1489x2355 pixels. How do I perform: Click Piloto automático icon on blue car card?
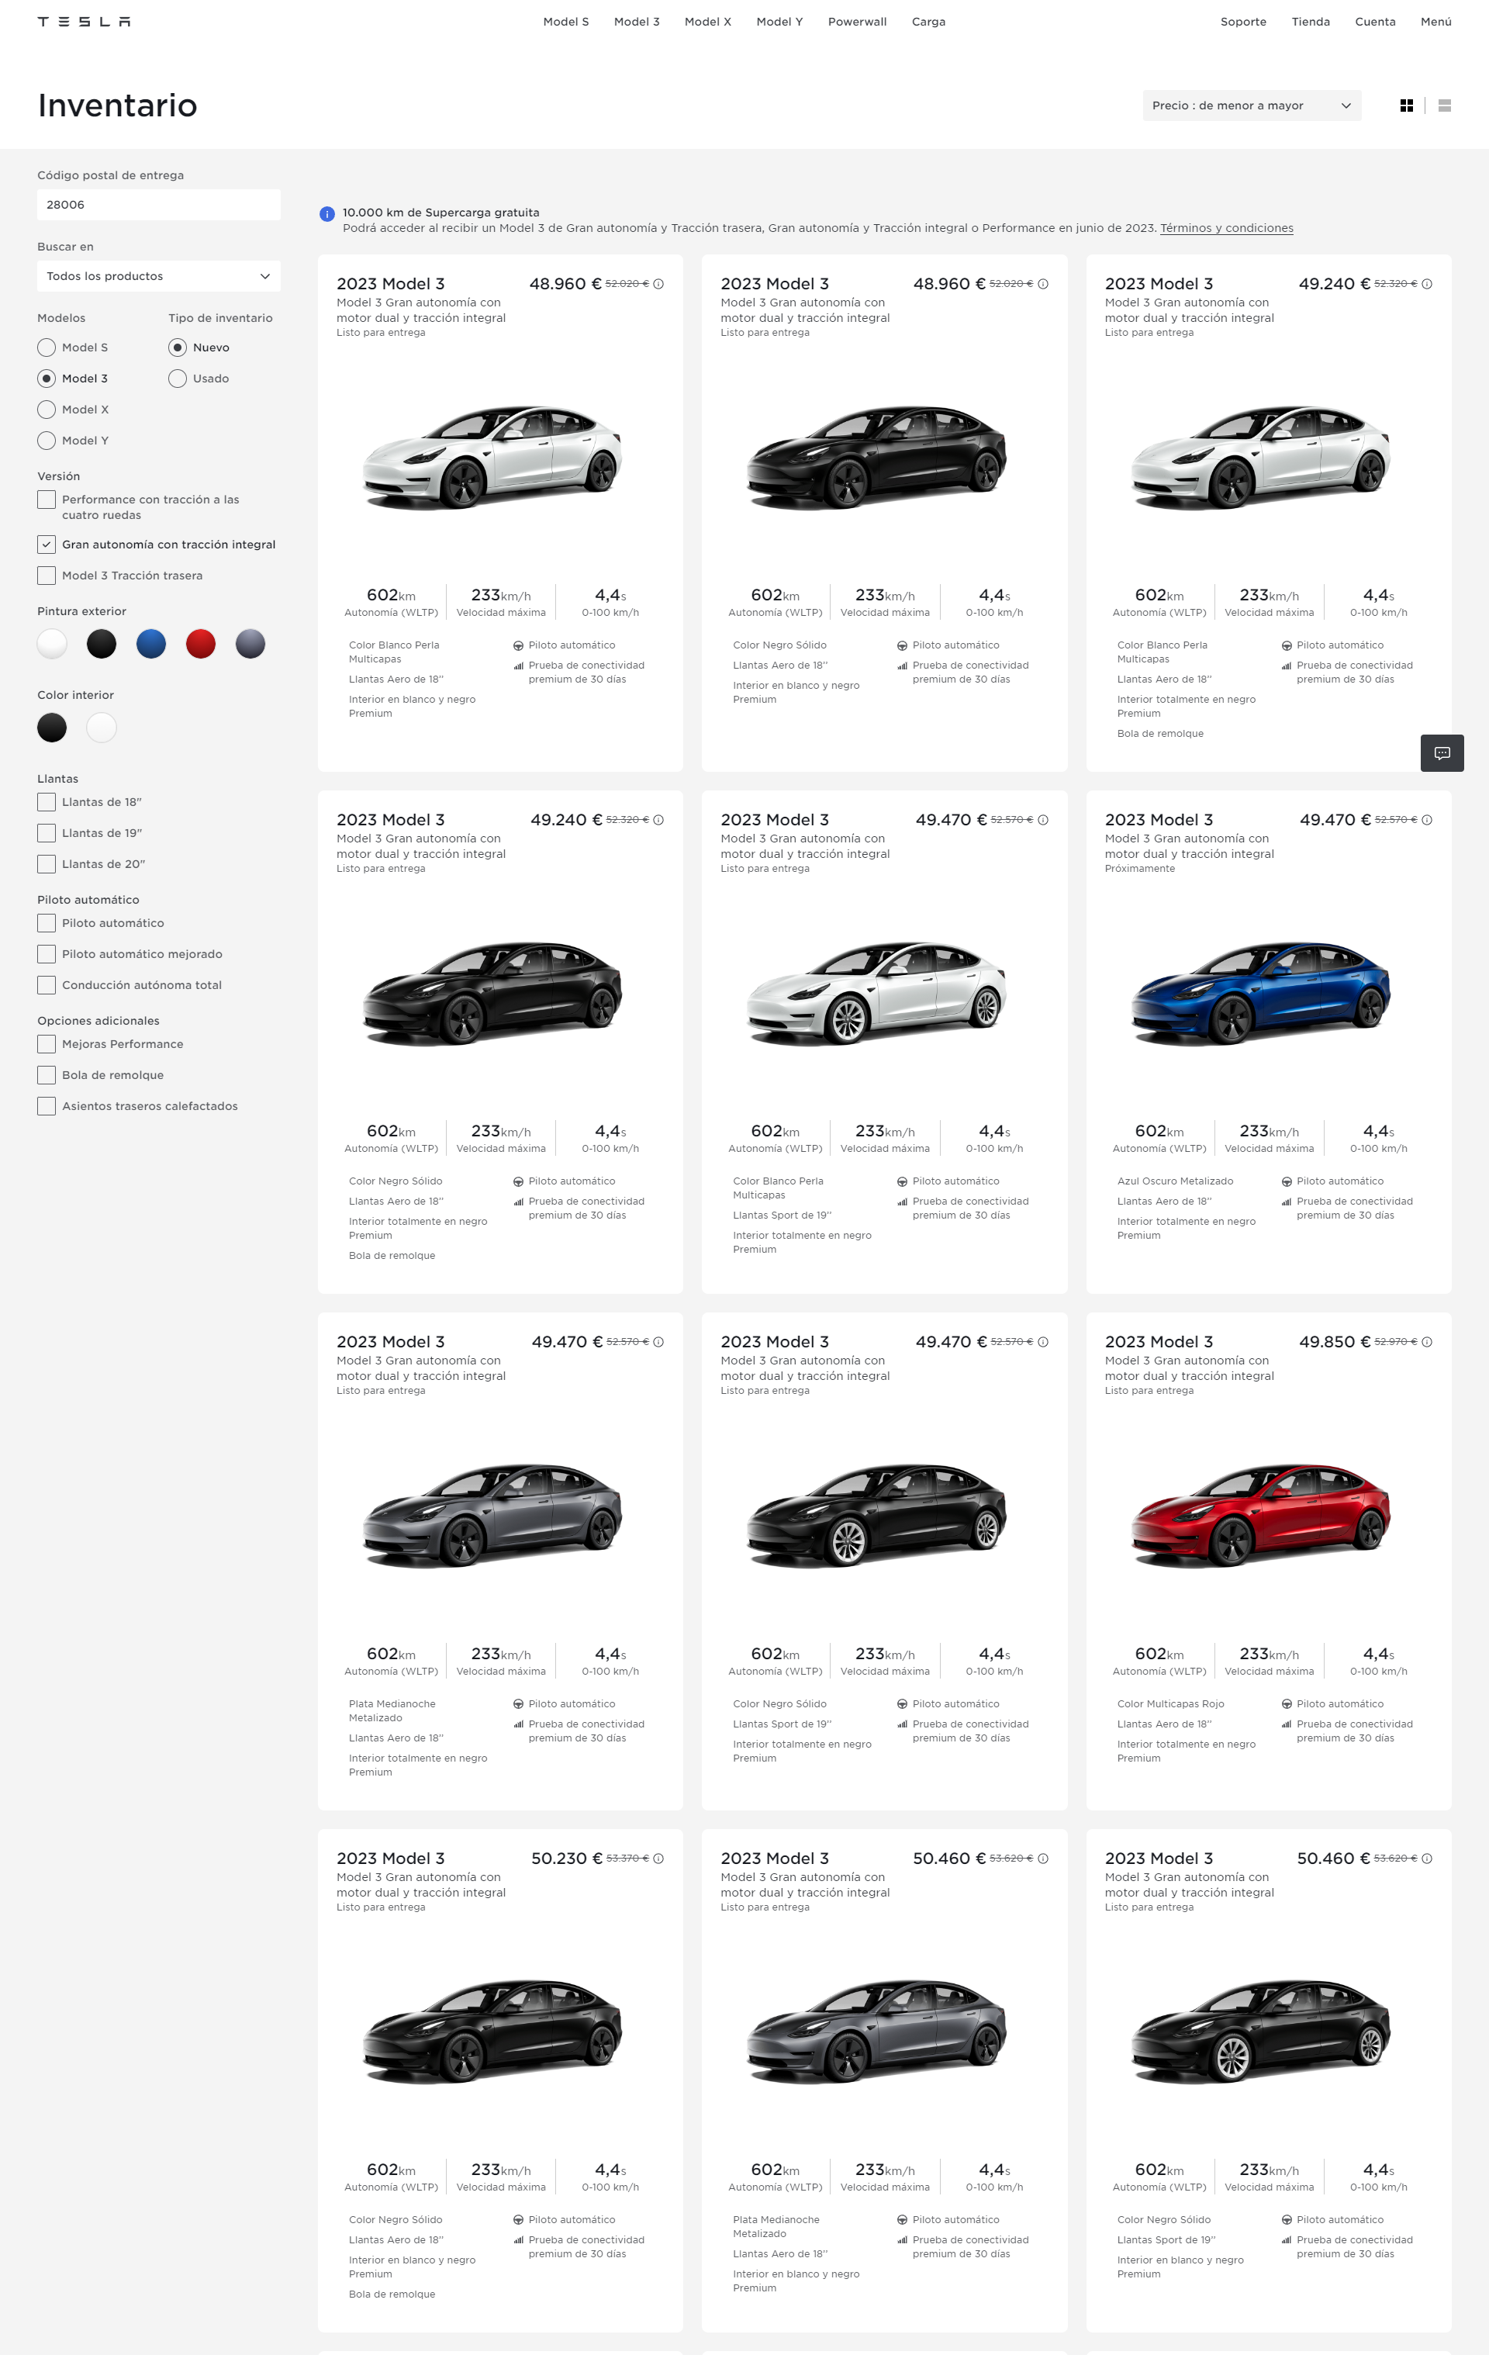[x=1287, y=1181]
